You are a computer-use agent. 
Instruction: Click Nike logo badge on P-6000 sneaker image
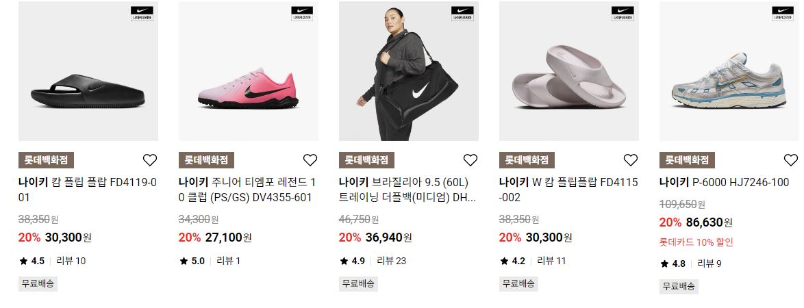[x=783, y=13]
